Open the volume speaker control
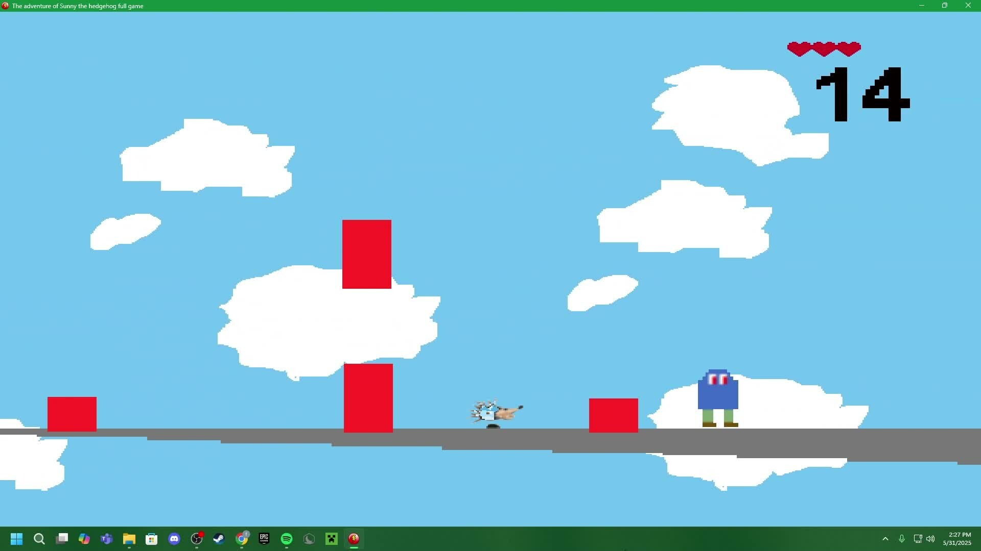 click(930, 539)
